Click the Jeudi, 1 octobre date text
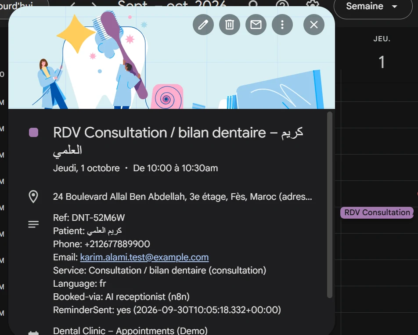The width and height of the screenshot is (418, 335). [86, 168]
